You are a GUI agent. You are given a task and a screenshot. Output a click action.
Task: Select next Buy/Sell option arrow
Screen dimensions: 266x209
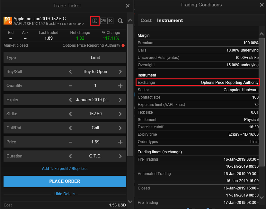(x=120, y=72)
